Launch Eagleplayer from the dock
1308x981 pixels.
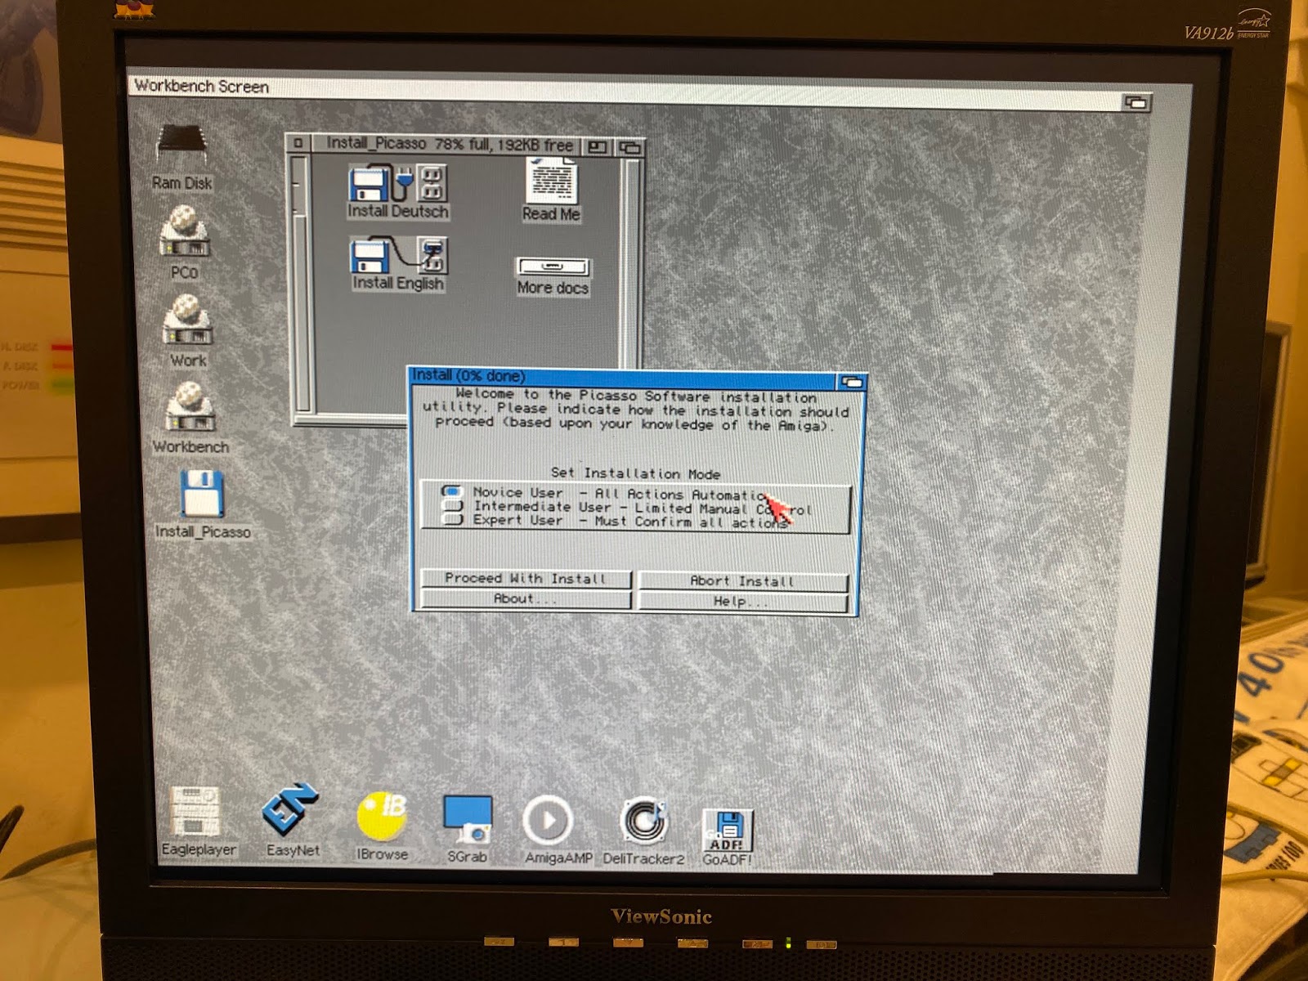(197, 821)
